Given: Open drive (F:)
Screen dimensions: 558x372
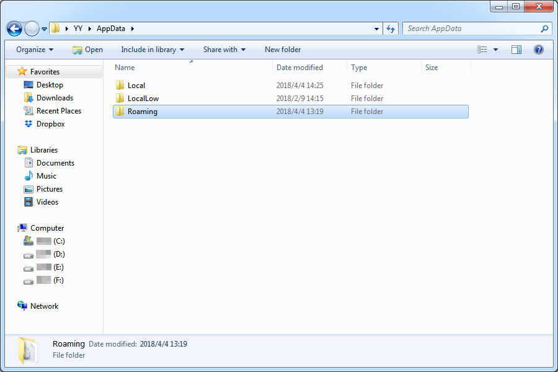Looking at the screenshot, I should click(50, 280).
